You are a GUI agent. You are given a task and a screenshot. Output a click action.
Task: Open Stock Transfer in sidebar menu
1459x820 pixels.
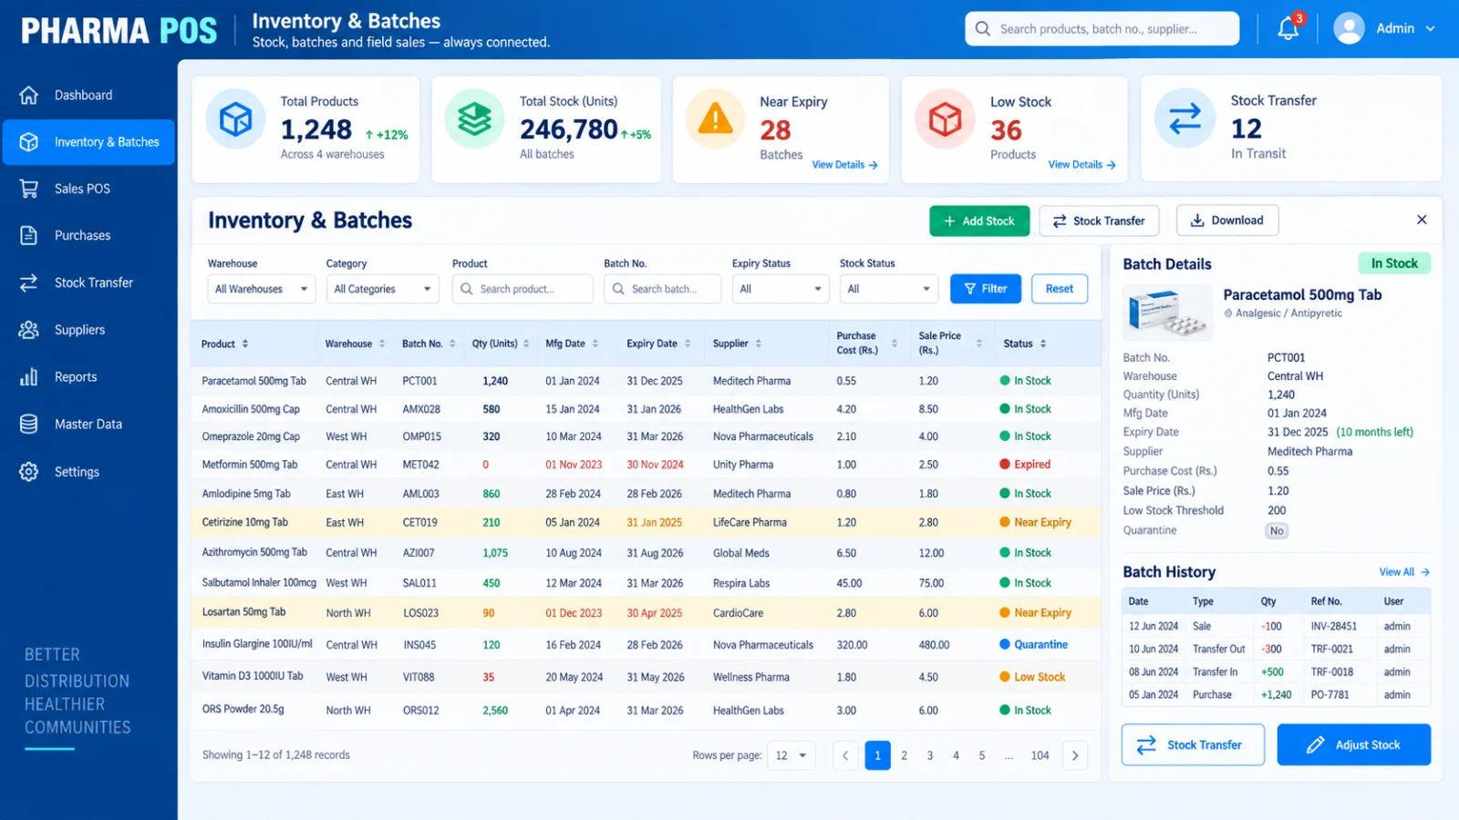tap(88, 282)
